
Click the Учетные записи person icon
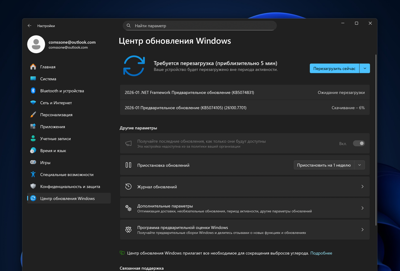point(33,138)
